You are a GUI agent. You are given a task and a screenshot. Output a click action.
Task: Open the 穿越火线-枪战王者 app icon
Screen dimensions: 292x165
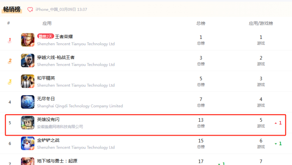click(28, 60)
